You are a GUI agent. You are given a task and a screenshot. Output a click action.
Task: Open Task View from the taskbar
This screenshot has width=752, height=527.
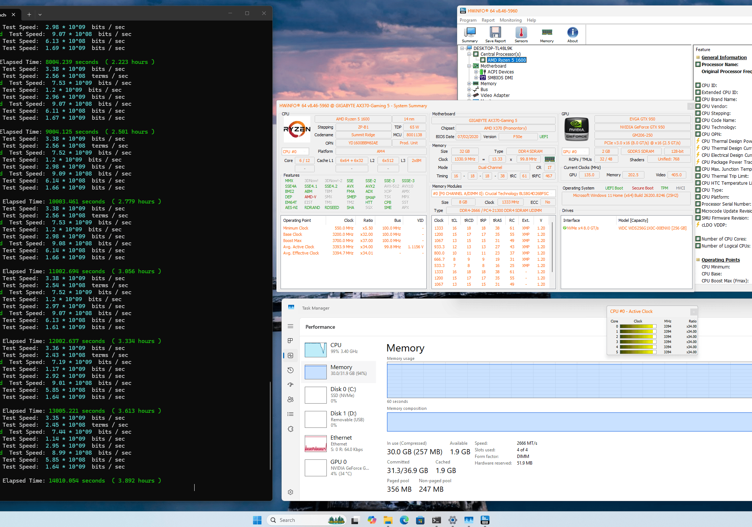coord(355,520)
